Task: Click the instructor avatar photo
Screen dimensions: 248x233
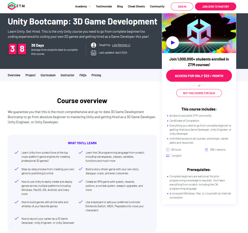Action: coord(94,45)
